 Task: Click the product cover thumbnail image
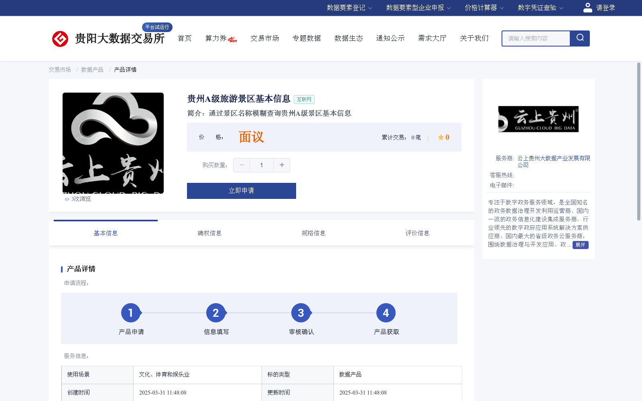point(113,143)
